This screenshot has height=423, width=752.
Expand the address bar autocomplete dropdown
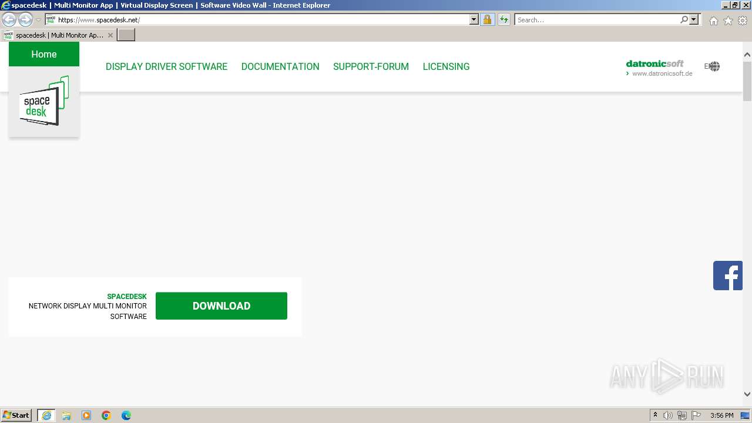[474, 19]
